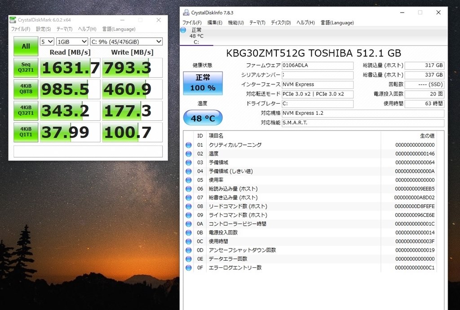The image size is (460, 310).
Task: Click status orb for ID 03 予備領域 row
Action: 188,162
